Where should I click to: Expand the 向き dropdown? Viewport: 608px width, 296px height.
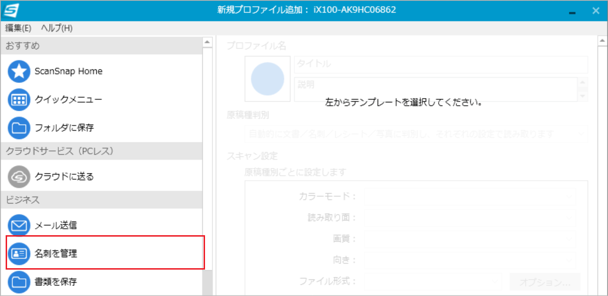(x=569, y=260)
